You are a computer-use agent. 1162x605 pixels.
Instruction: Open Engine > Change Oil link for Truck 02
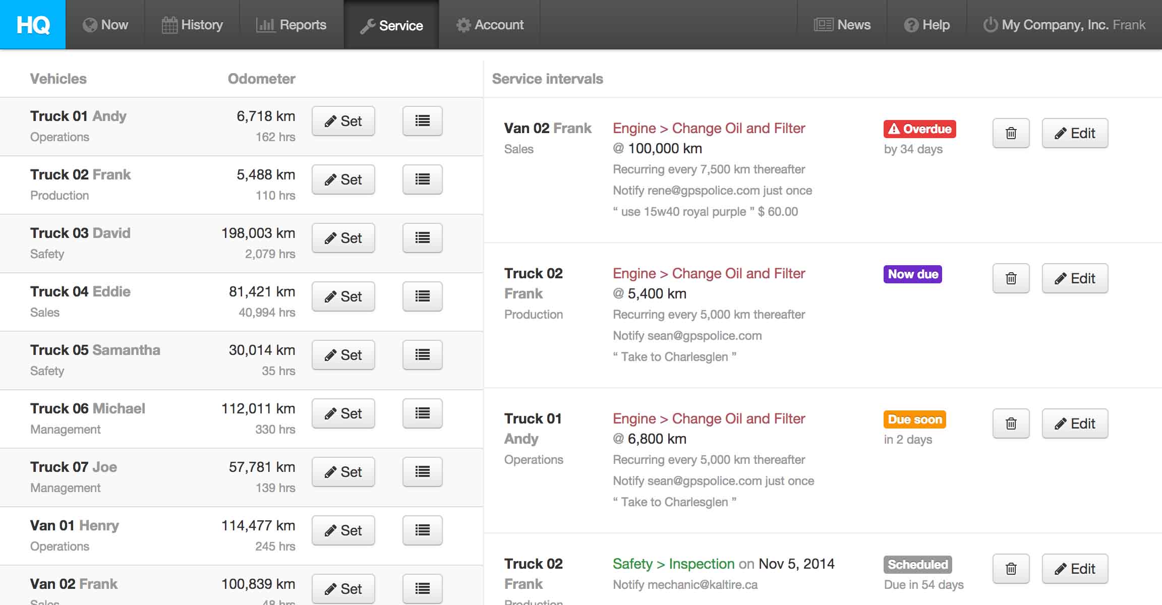click(x=709, y=273)
